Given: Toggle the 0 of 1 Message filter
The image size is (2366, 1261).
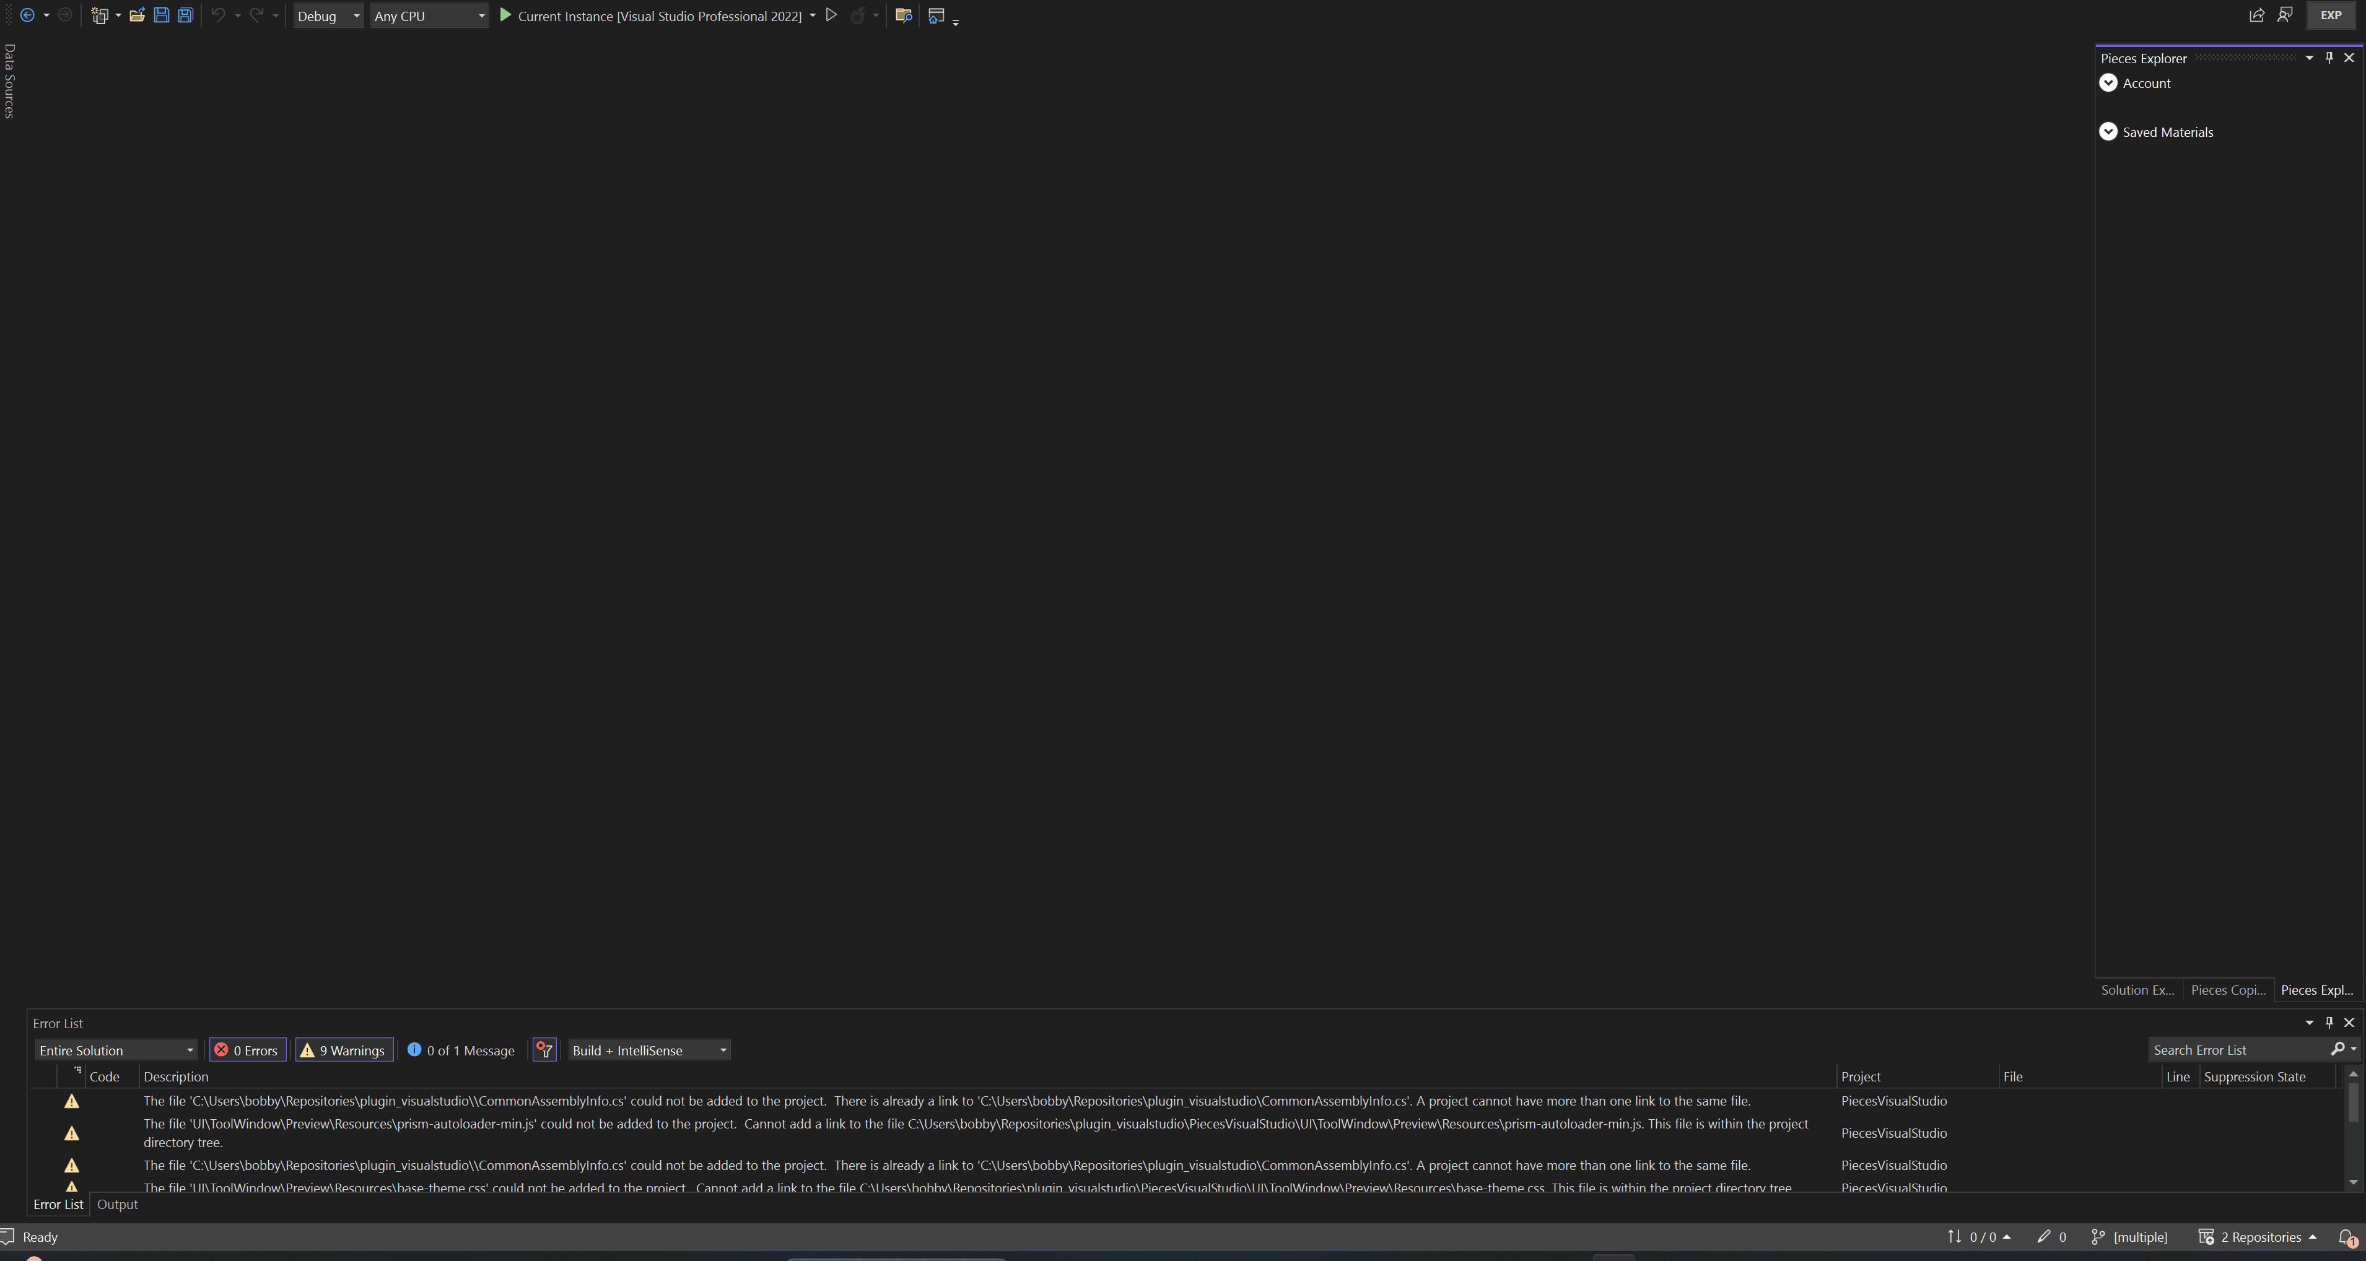Looking at the screenshot, I should pos(460,1050).
